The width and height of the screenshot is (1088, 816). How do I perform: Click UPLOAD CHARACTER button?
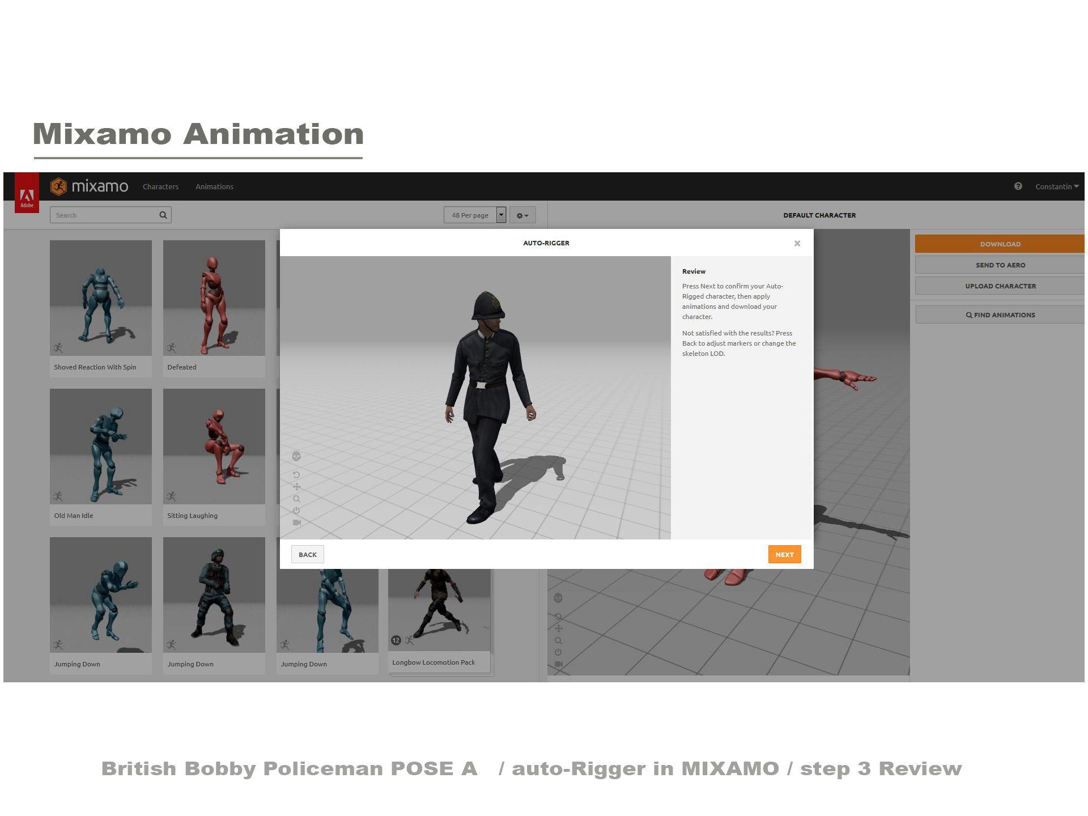coord(1000,286)
